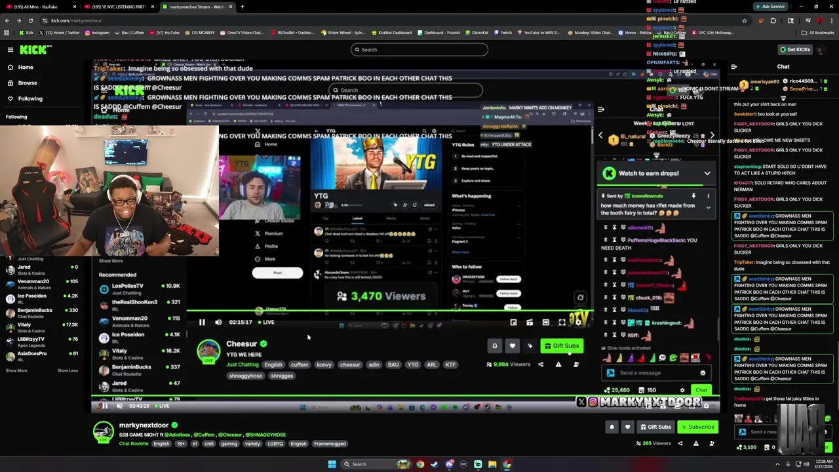839x472 pixels.
Task: Focus Send a message in Cheesur chat
Action: (655, 373)
